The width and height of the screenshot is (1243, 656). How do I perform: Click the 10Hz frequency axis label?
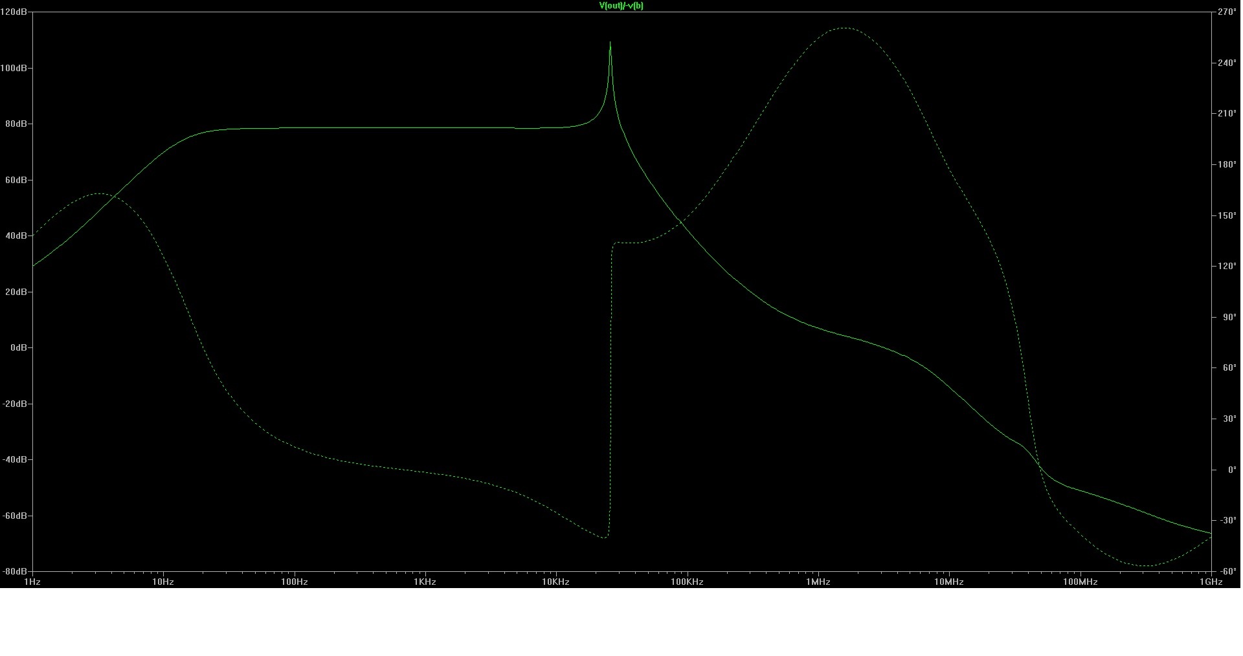(x=163, y=582)
